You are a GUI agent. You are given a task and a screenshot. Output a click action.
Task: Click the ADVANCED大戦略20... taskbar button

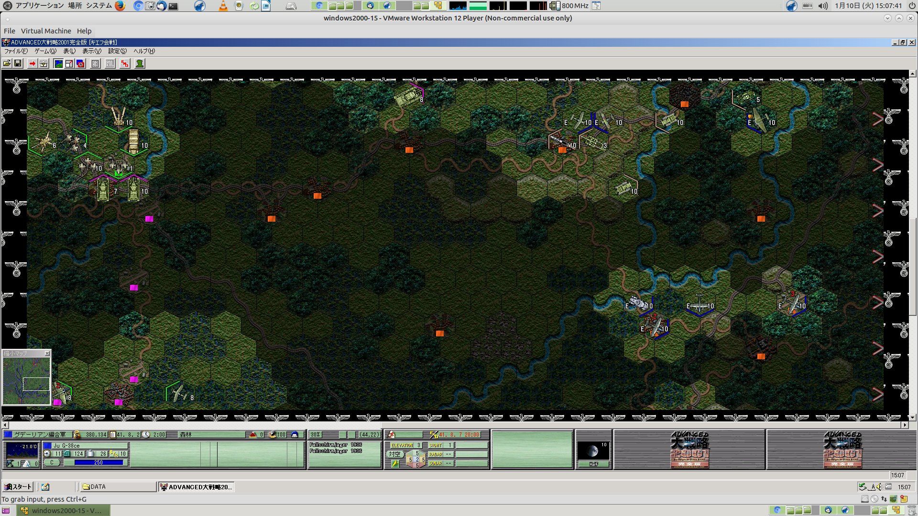point(196,487)
